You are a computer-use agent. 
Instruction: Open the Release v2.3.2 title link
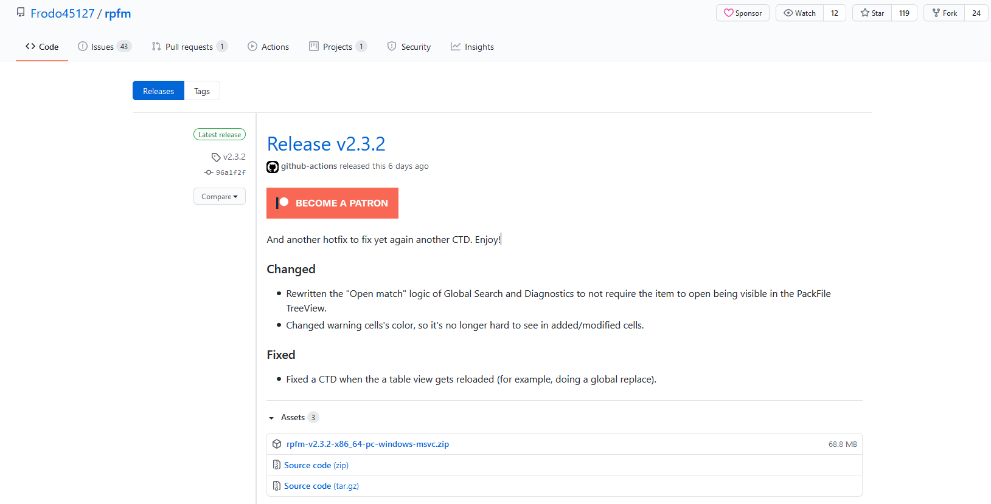tap(326, 144)
